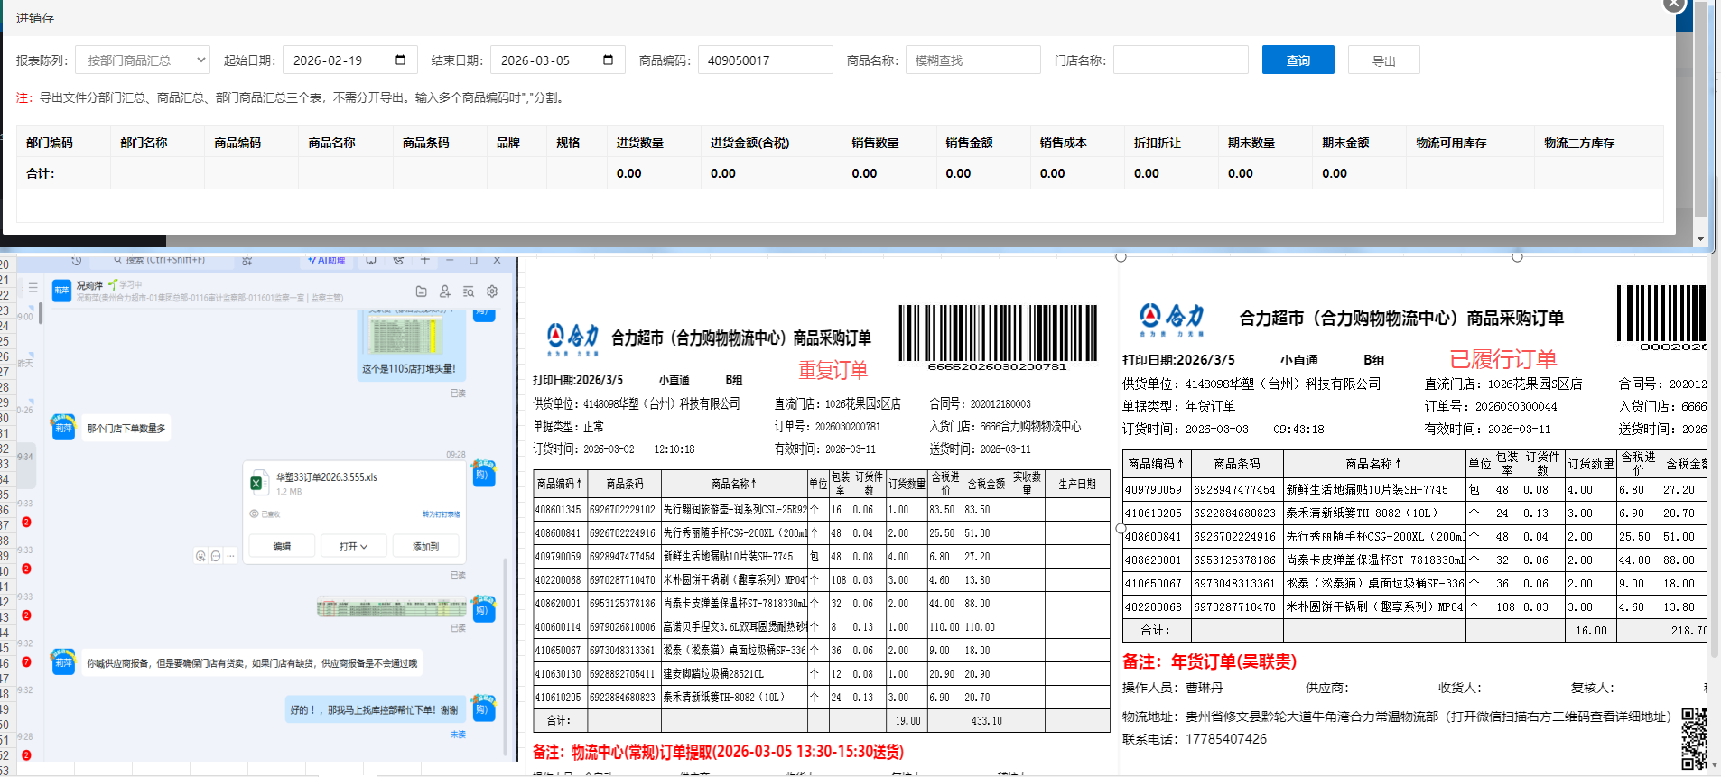Click the 商品编码 input field

tap(765, 60)
